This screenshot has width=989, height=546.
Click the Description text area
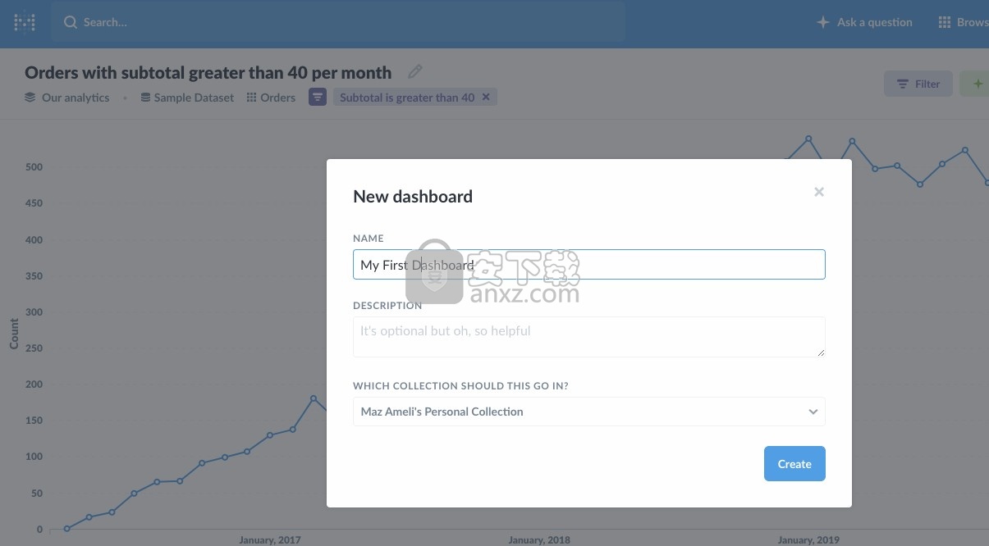point(588,337)
